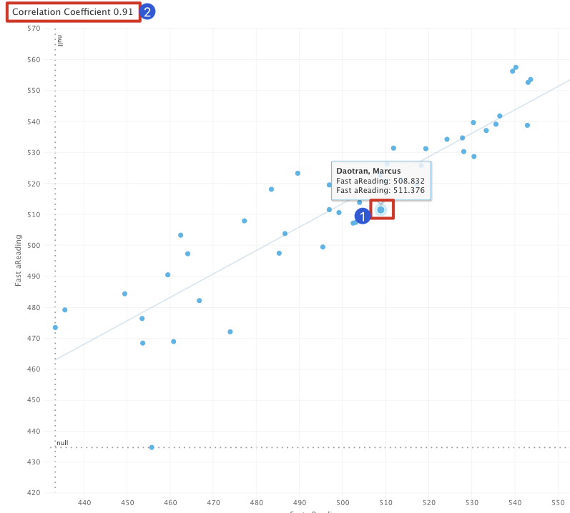Click the y-axis tick label 570
Screen dimensions: 570x513
tap(34, 29)
